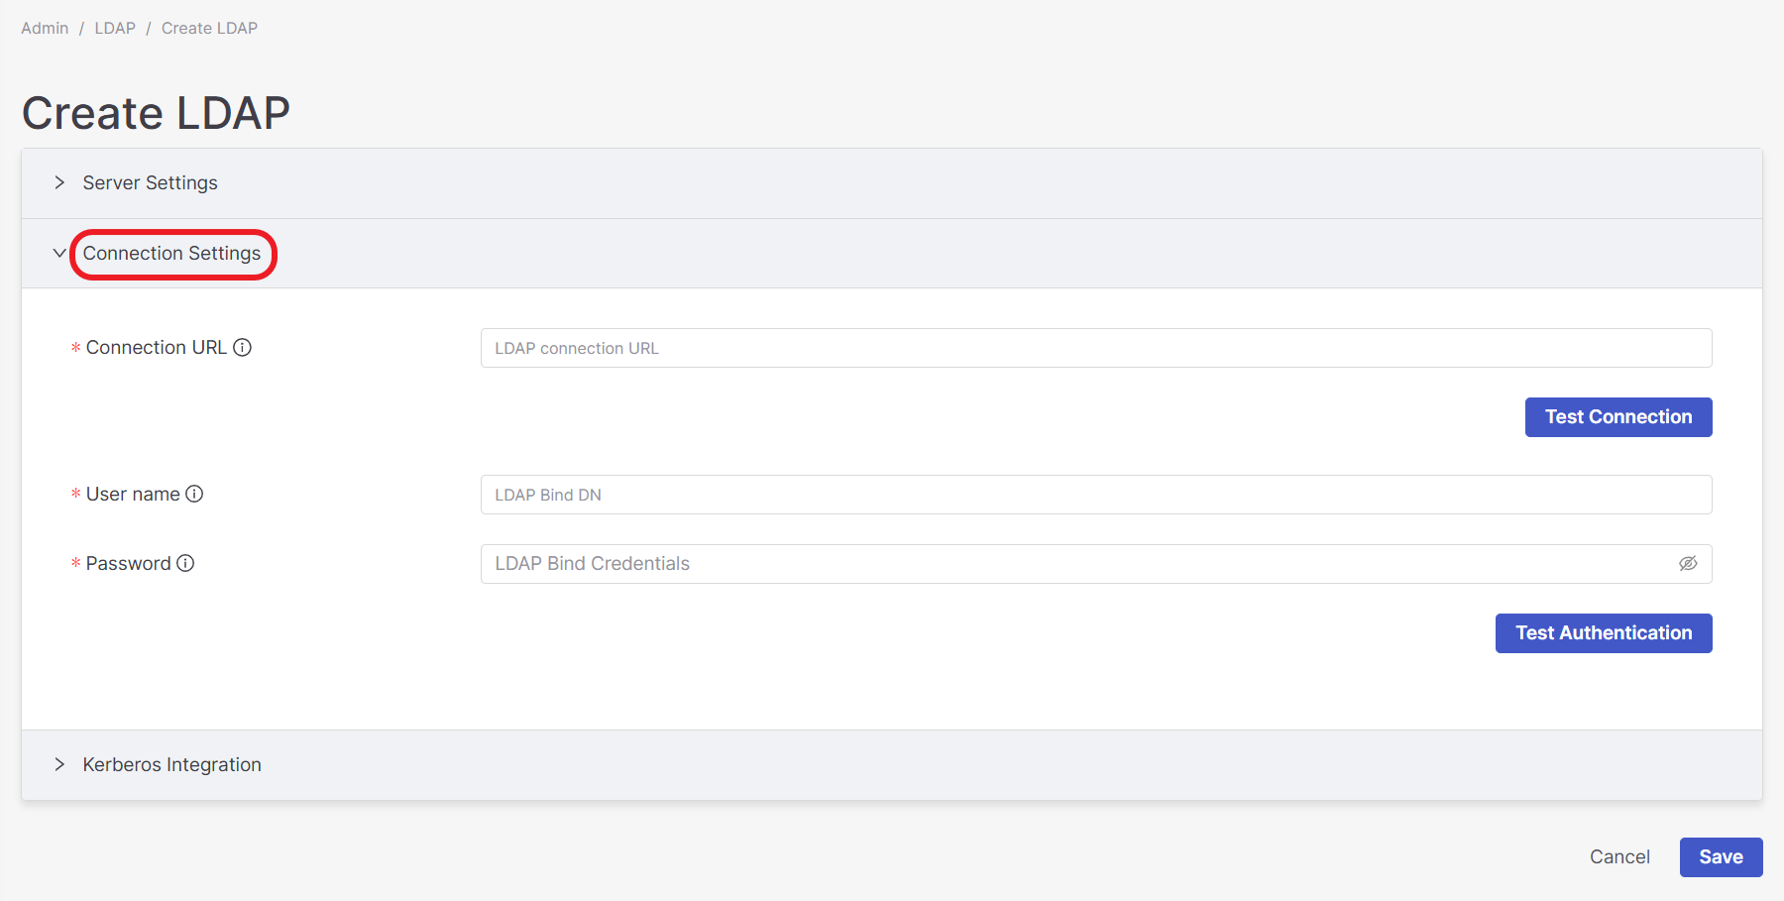
Task: Go to LDAP breadcrumb
Action: point(115,28)
